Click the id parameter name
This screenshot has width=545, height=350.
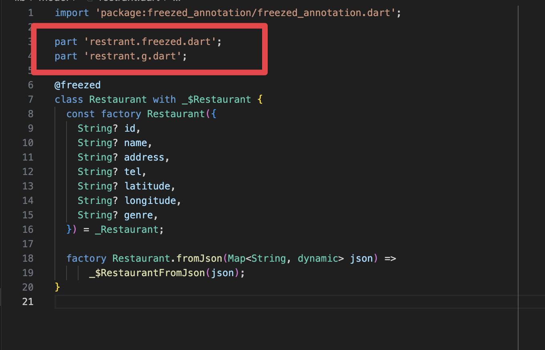click(x=130, y=128)
